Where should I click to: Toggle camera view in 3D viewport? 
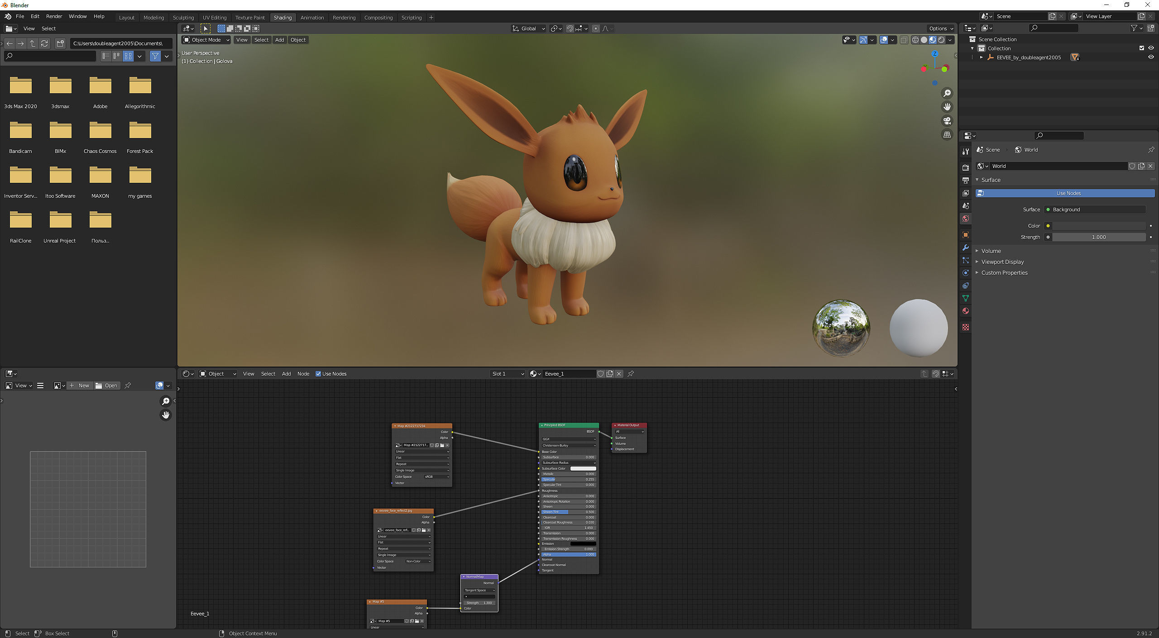[947, 121]
